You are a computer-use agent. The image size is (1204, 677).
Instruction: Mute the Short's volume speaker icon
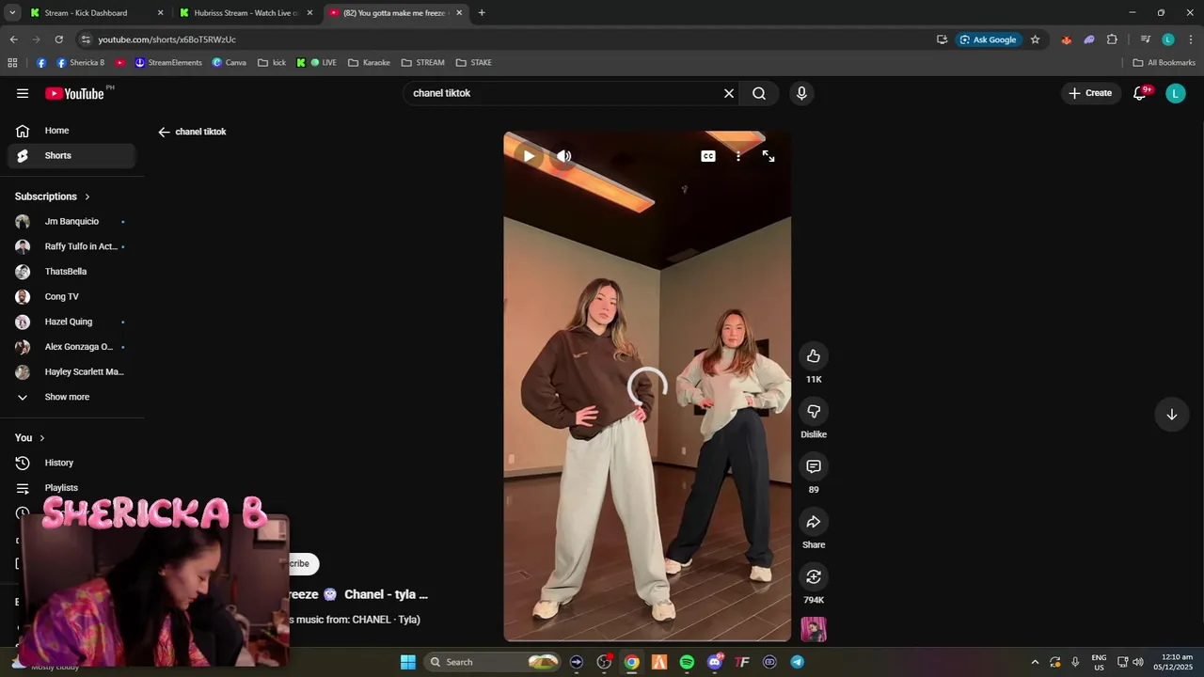[563, 156]
